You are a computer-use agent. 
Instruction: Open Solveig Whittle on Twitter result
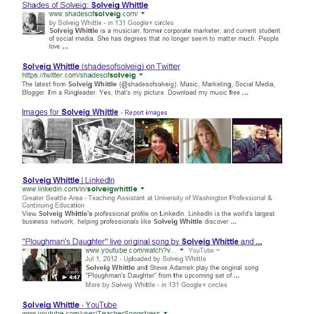[101, 66]
